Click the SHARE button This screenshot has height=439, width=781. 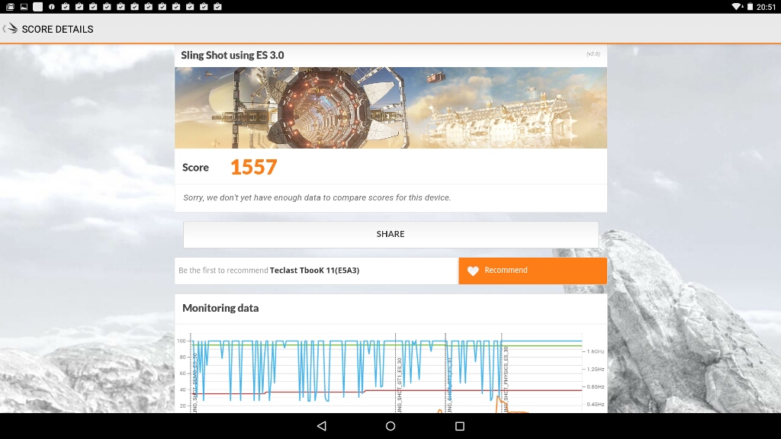pyautogui.click(x=390, y=235)
